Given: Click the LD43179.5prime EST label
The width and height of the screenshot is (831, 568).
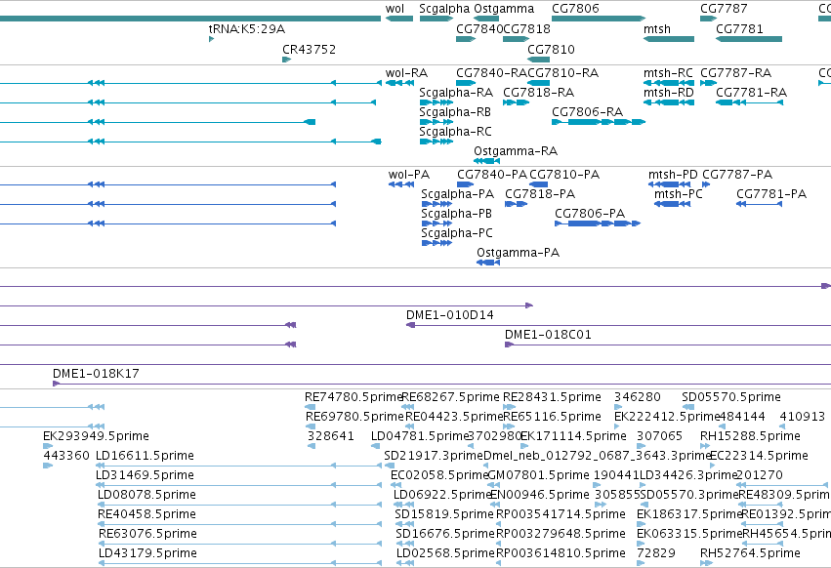Looking at the screenshot, I should pyautogui.click(x=147, y=553).
